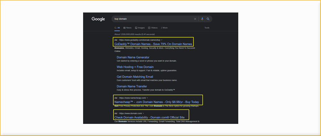Click 'About 1,530,000,000 results' text

click(134, 34)
